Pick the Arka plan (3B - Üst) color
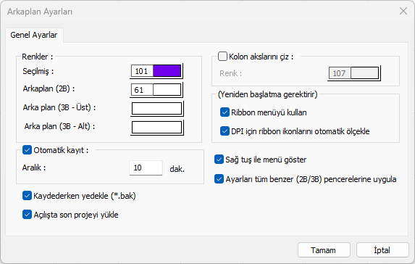The width and height of the screenshot is (415, 264). click(156, 109)
